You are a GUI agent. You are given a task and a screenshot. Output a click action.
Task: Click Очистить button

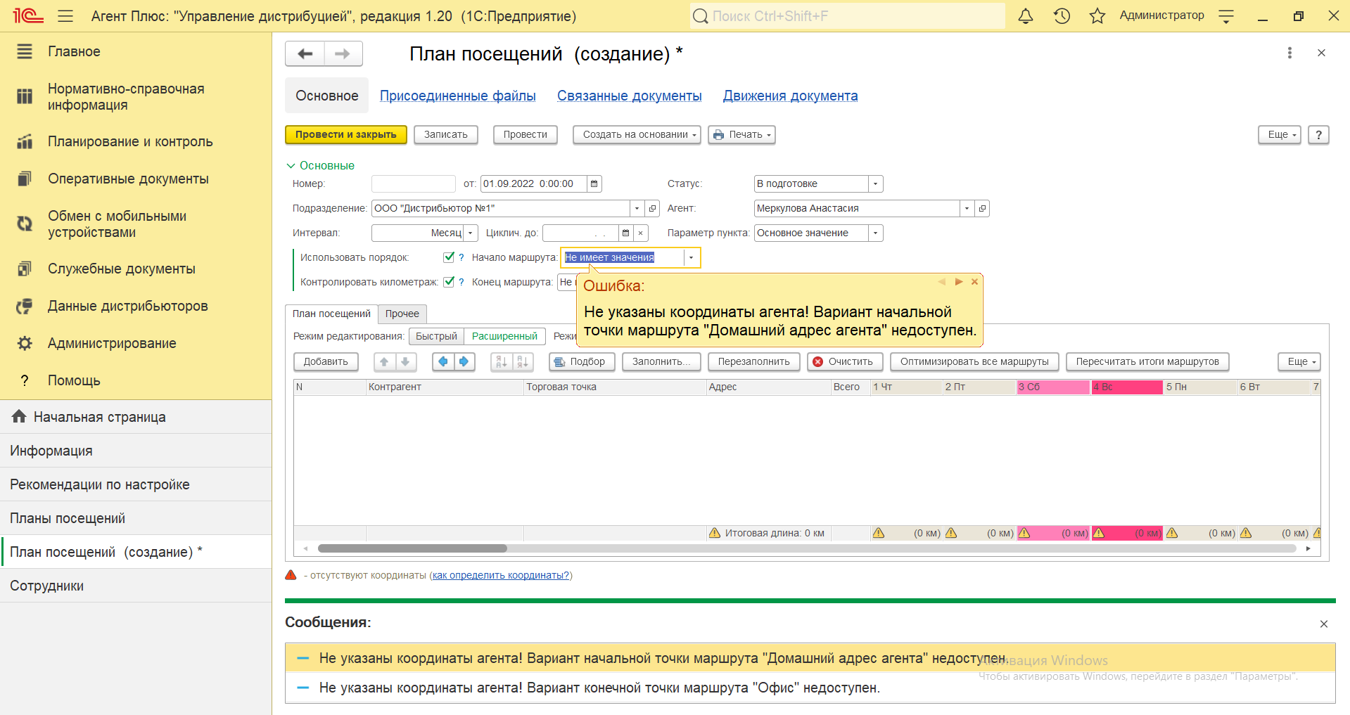coord(845,361)
